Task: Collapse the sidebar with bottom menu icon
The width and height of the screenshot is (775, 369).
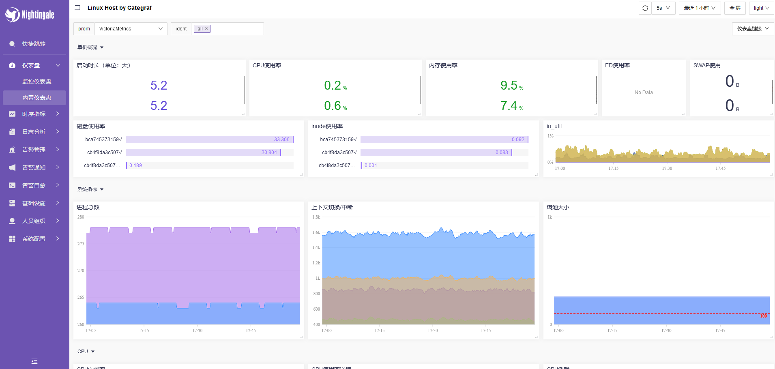Action: (34, 361)
